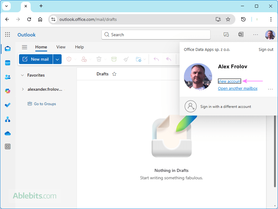Click the Outlook title text
Viewport: 278px width, 209px height.
point(26,35)
